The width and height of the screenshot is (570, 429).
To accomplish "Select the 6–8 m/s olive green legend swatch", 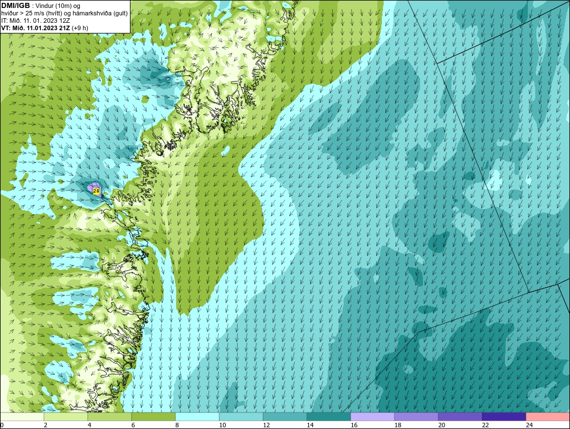I will [x=153, y=416].
